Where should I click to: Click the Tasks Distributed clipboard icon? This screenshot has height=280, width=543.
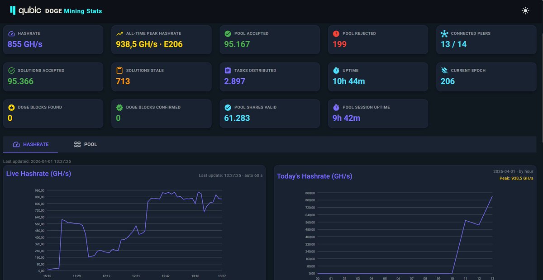coord(228,71)
